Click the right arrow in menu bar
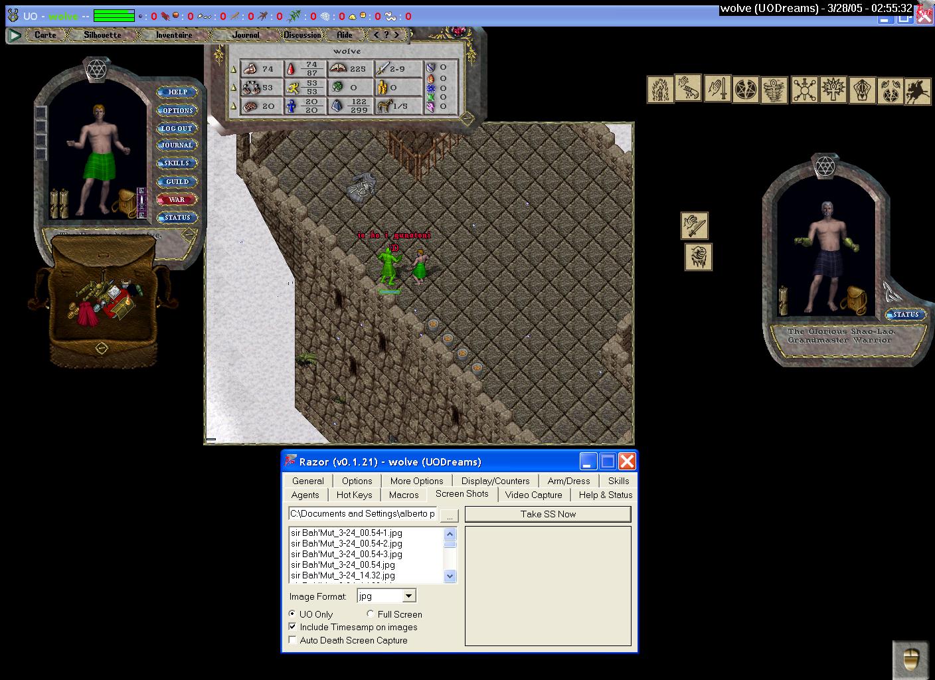The height and width of the screenshot is (680, 935). (397, 35)
